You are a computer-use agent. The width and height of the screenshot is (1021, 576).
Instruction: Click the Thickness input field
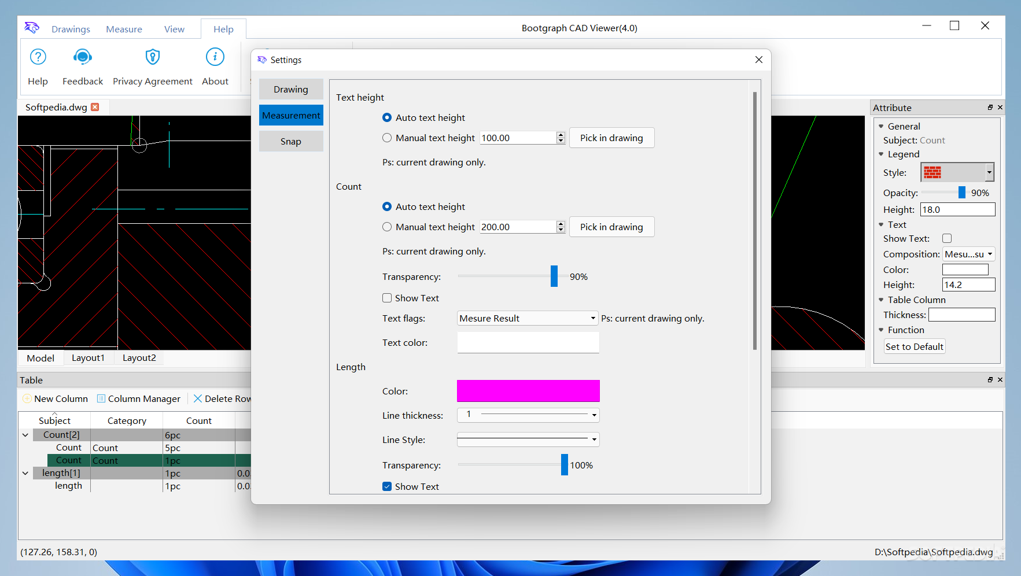pyautogui.click(x=962, y=315)
